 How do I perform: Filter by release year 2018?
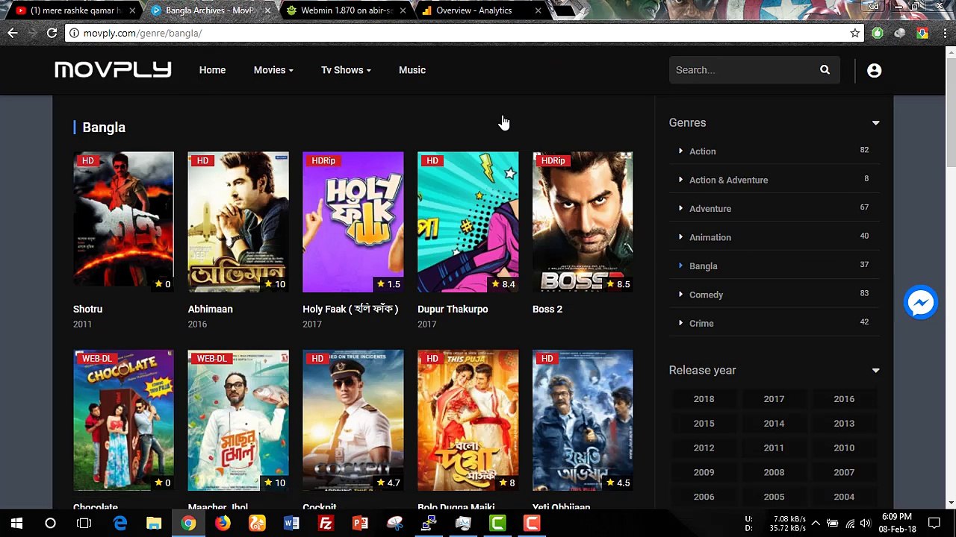coord(704,399)
